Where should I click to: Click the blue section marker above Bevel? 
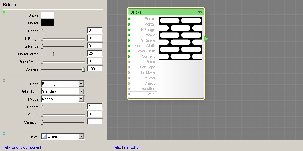(4, 134)
